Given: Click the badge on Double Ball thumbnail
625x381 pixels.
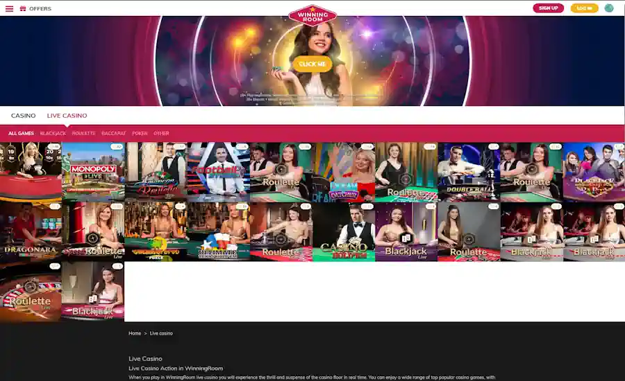Looking at the screenshot, I should click(494, 147).
